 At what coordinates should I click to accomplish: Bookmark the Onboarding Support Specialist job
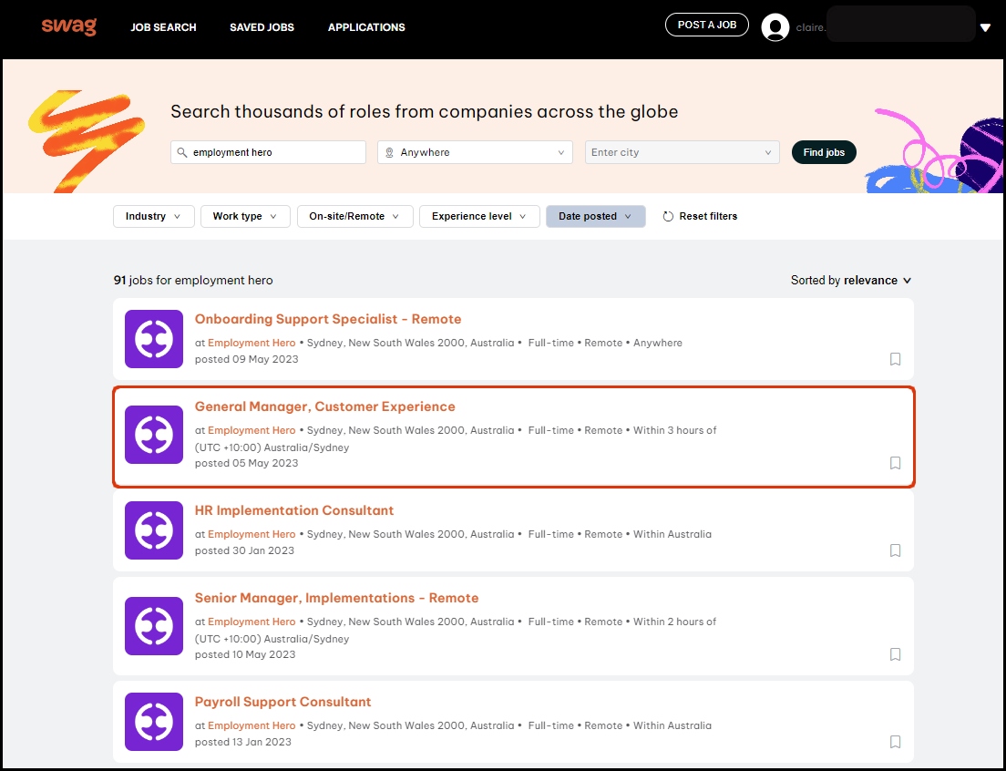(895, 359)
